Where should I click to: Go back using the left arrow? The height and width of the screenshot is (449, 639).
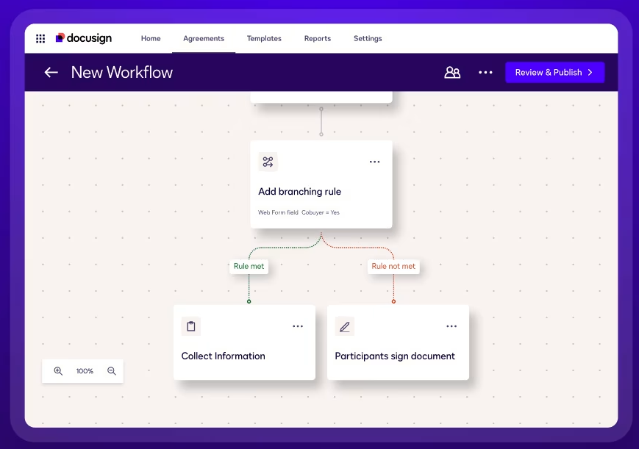coord(51,72)
